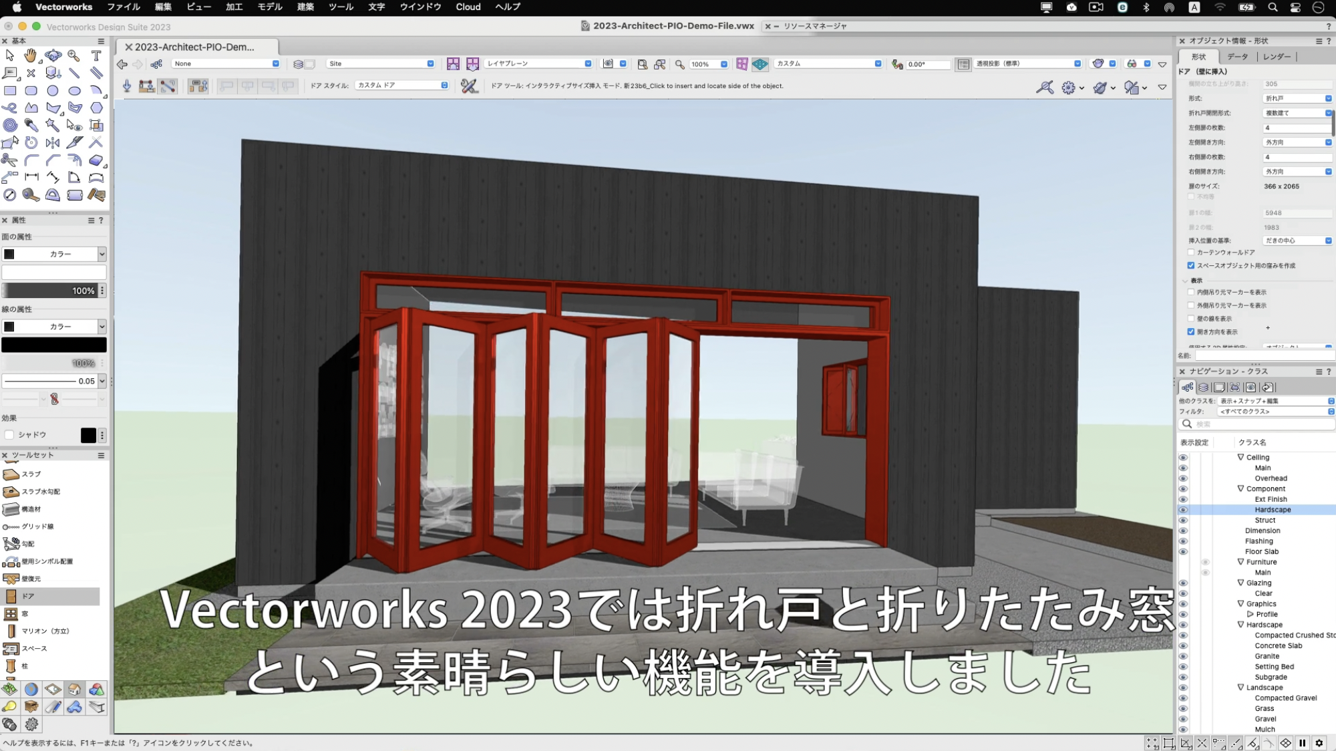Open macOS Spotlight search icon
This screenshot has height=751, width=1336.
point(1273,7)
